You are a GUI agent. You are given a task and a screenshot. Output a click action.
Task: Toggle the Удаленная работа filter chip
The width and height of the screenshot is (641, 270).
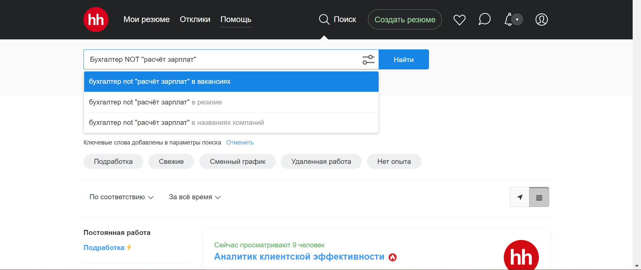321,162
